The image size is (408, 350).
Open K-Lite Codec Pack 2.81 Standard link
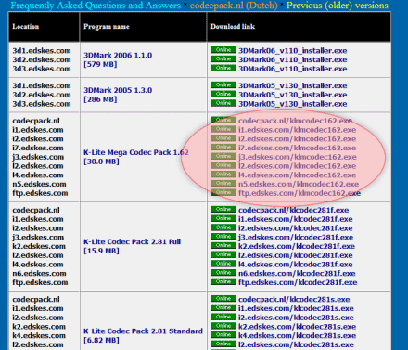pyautogui.click(x=143, y=335)
